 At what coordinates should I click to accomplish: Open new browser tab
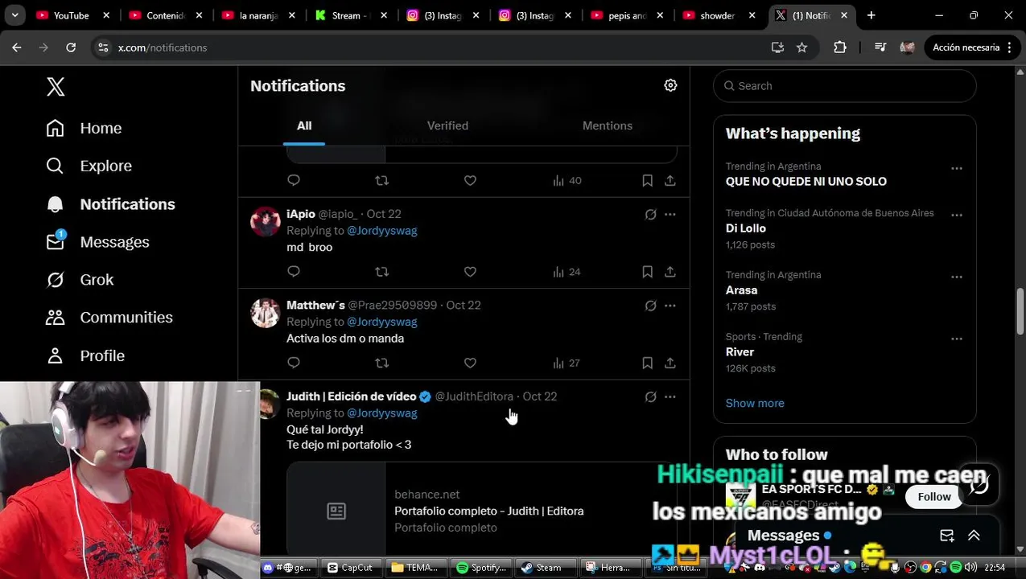click(871, 15)
